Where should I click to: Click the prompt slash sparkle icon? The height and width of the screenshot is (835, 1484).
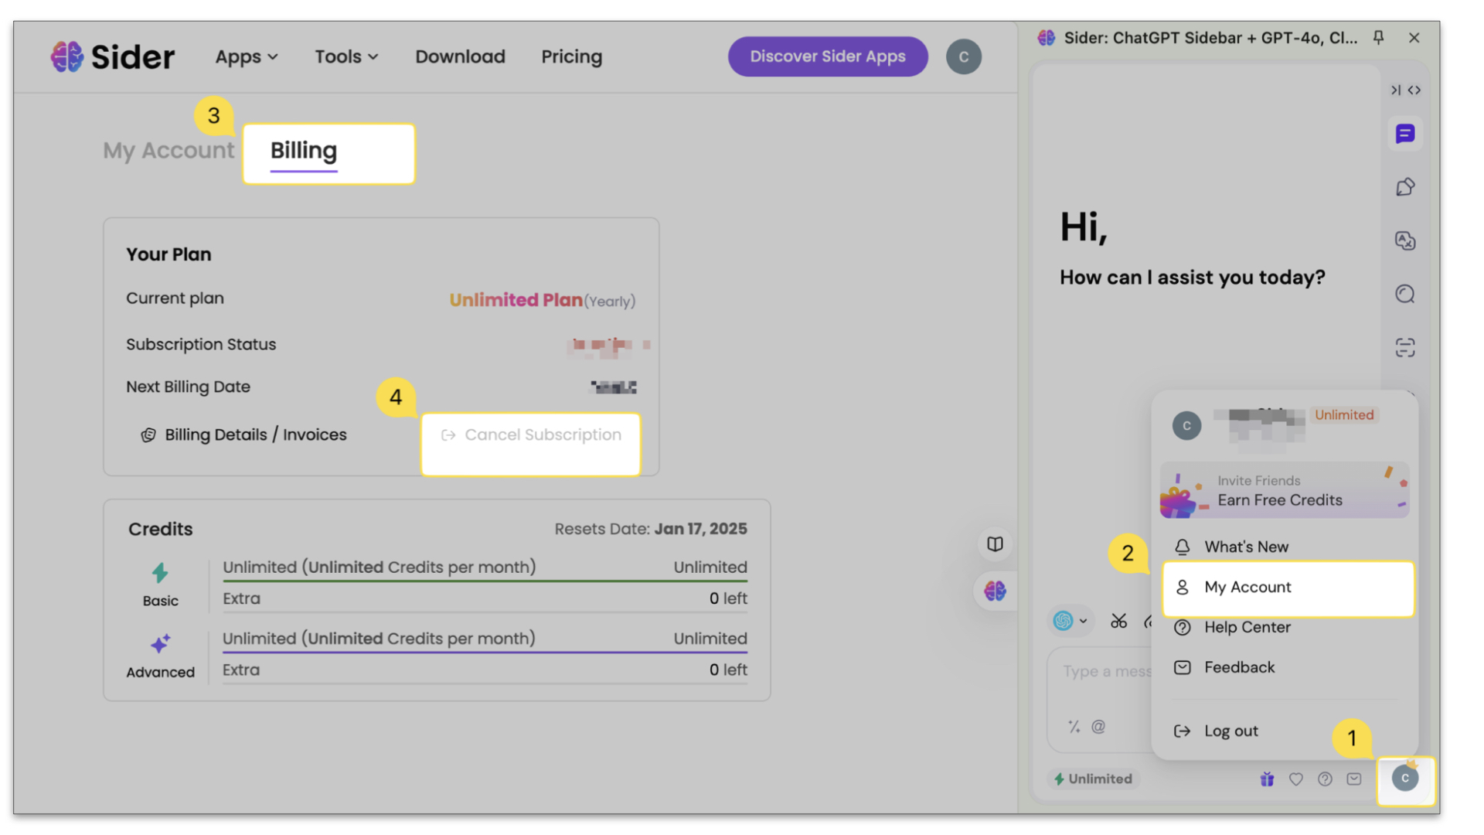1074,727
